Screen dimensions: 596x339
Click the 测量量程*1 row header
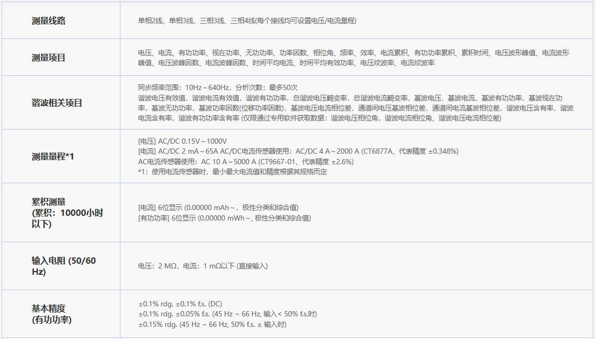click(53, 156)
